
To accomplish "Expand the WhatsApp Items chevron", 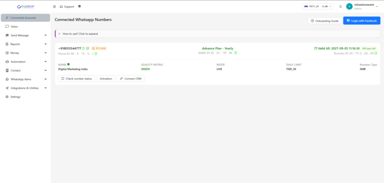I will [45, 79].
